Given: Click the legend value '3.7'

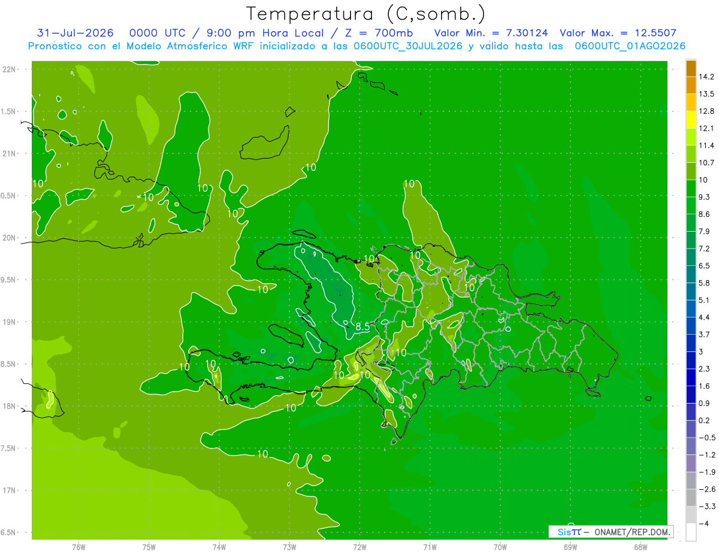Looking at the screenshot, I should pyautogui.click(x=704, y=334).
